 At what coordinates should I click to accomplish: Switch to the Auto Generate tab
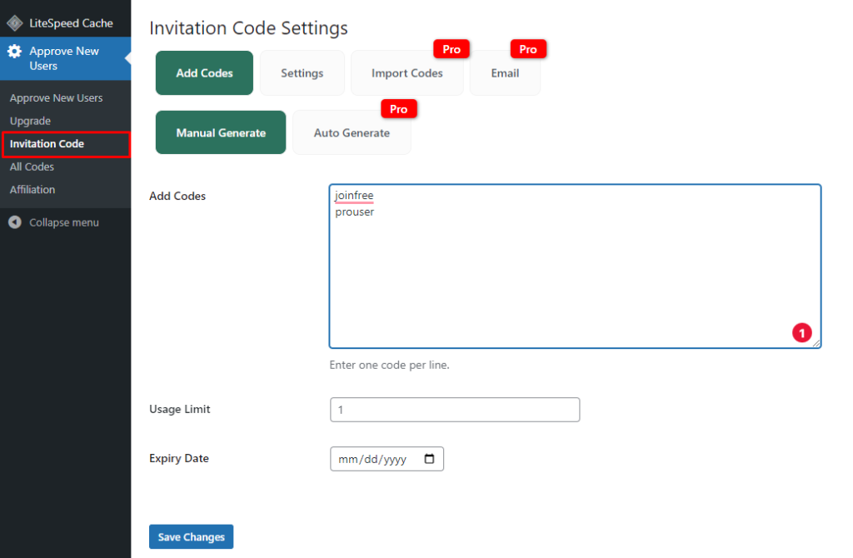tap(352, 132)
